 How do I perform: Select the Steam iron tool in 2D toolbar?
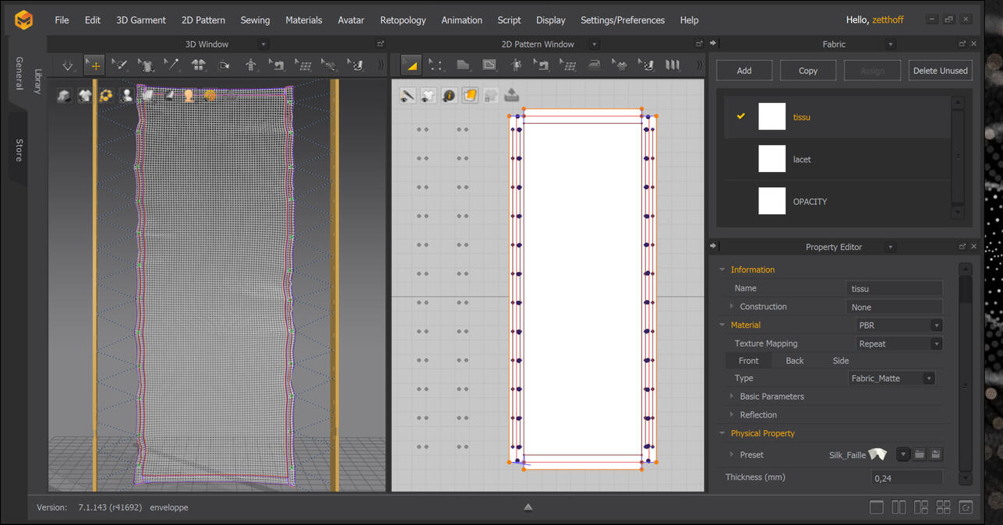tap(594, 65)
